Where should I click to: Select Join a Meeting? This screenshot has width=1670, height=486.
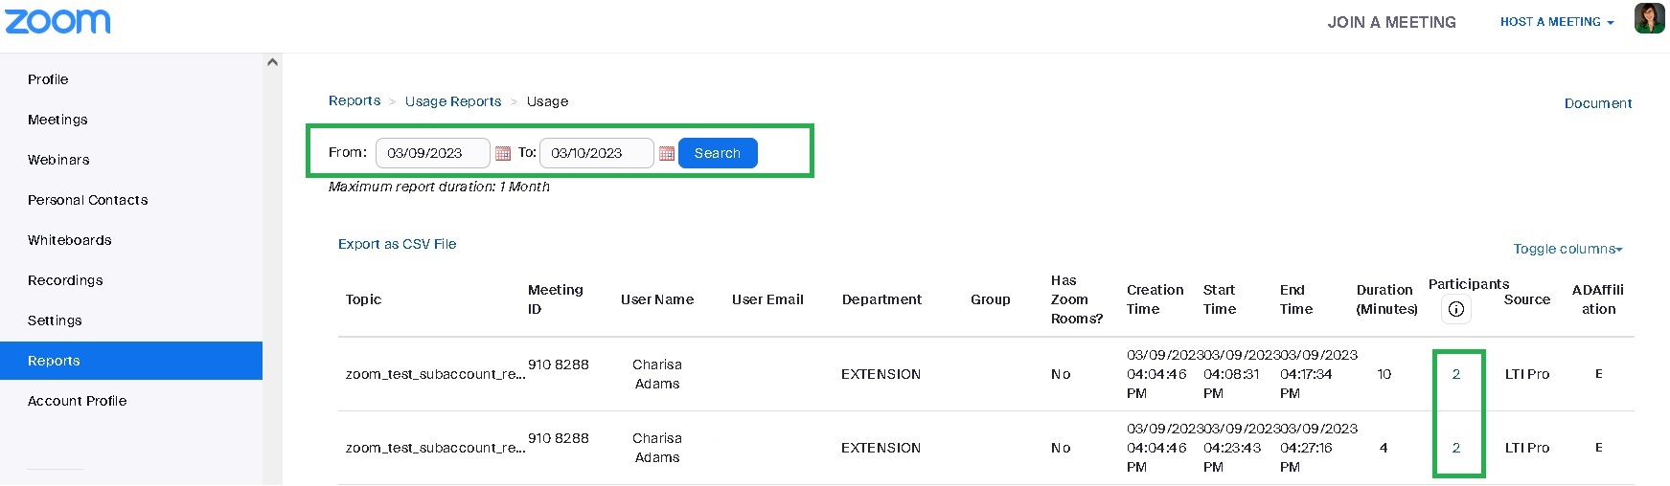pyautogui.click(x=1391, y=22)
